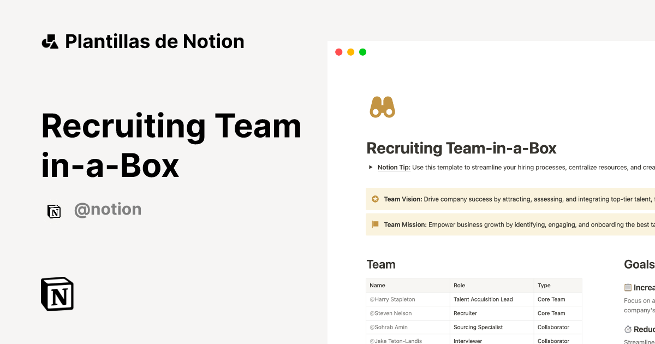Image resolution: width=655 pixels, height=344 pixels.
Task: Click the clipboard icon beside Increase goal
Action: [628, 287]
